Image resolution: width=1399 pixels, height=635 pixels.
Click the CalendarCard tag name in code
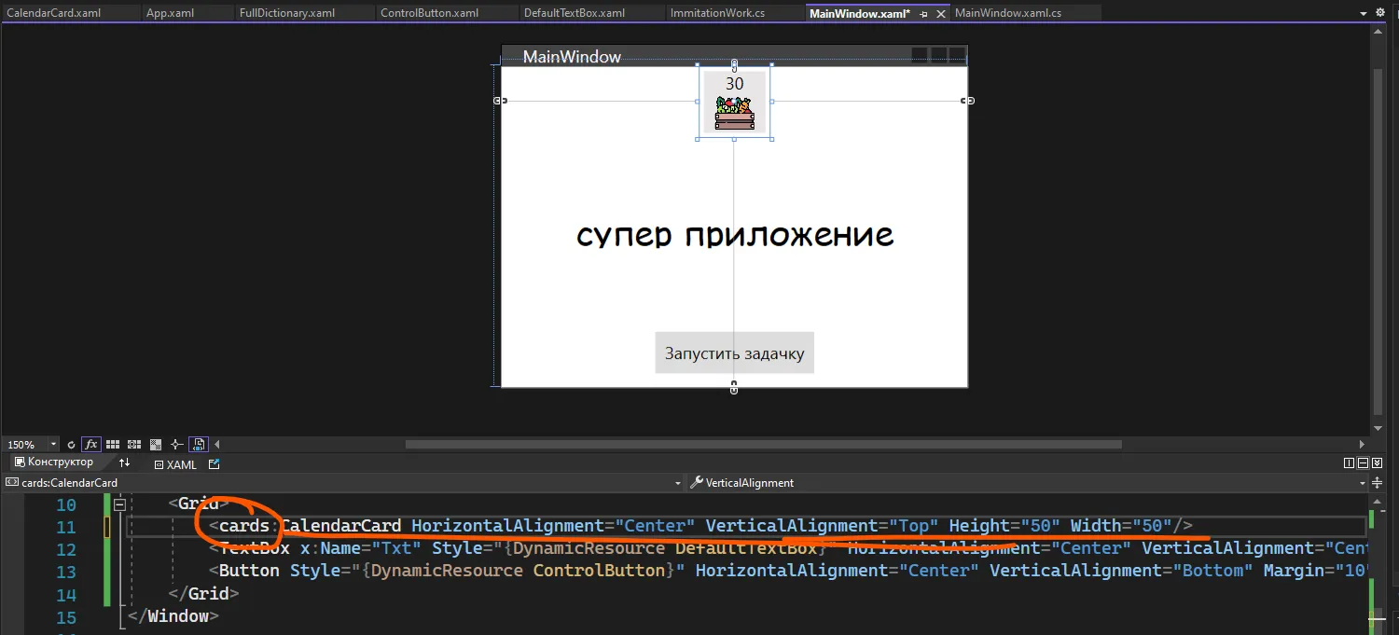pyautogui.click(x=341, y=526)
